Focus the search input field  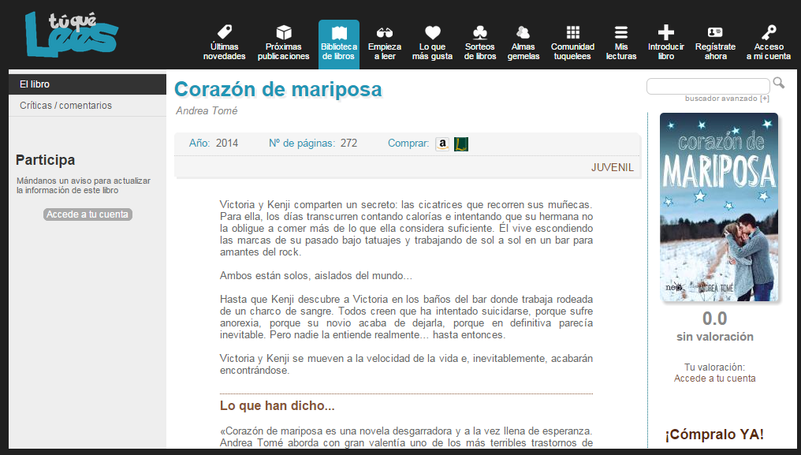pyautogui.click(x=708, y=87)
